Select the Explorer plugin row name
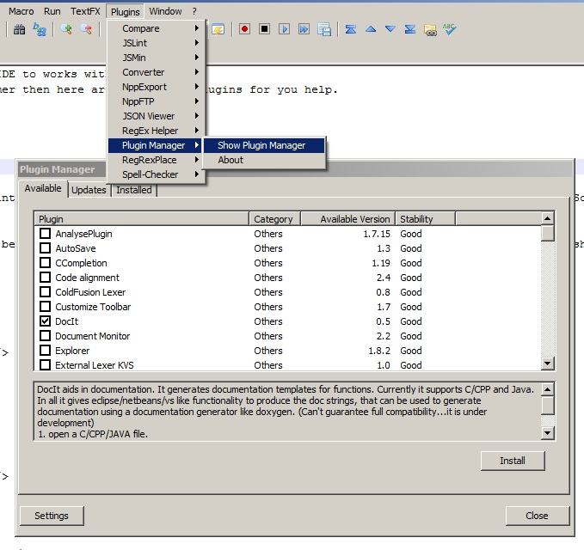This screenshot has height=550, width=584. click(72, 351)
